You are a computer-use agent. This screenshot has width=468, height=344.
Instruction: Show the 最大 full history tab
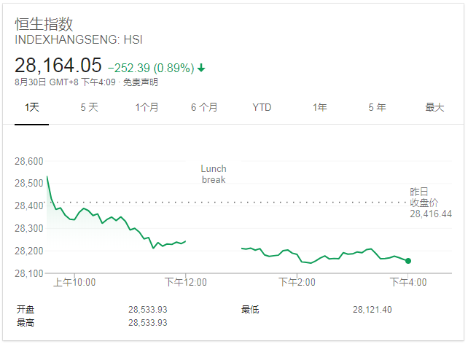pyautogui.click(x=434, y=107)
